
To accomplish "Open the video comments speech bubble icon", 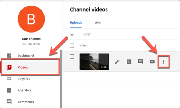I will 140,62.
